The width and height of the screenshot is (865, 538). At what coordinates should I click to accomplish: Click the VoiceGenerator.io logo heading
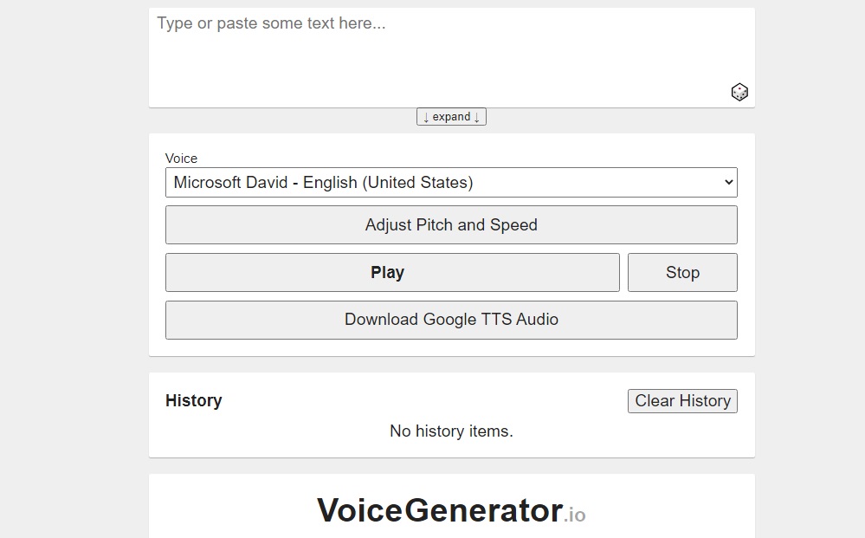click(451, 510)
